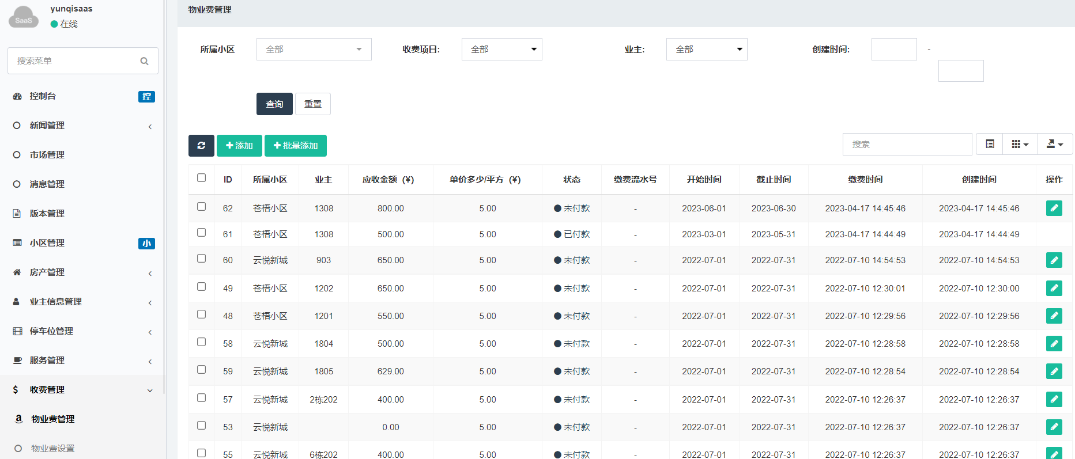Check the row checkbox for ID 61
This screenshot has height=459, width=1075.
pyautogui.click(x=201, y=232)
